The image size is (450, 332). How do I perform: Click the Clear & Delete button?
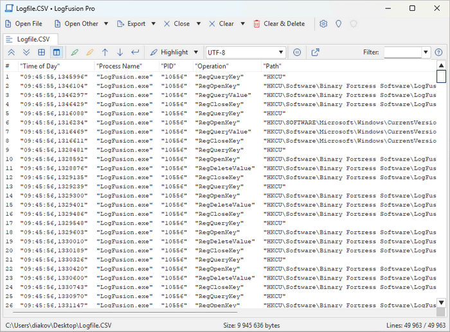click(x=278, y=24)
